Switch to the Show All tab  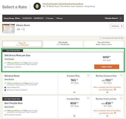(22, 44)
